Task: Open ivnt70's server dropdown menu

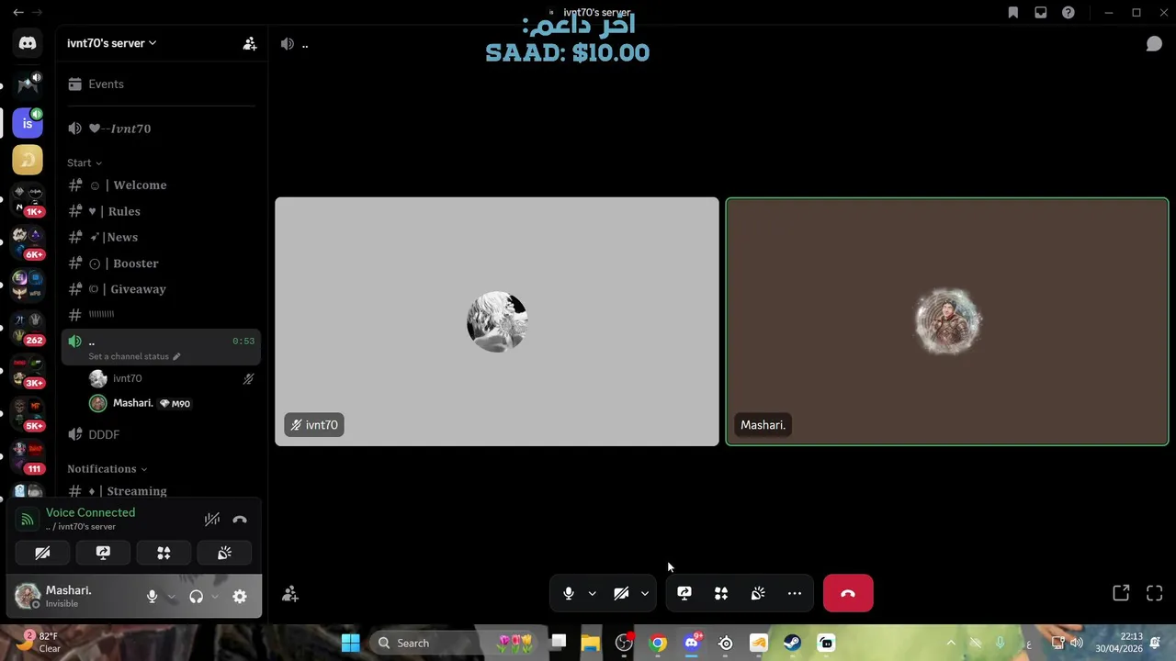Action: (112, 43)
